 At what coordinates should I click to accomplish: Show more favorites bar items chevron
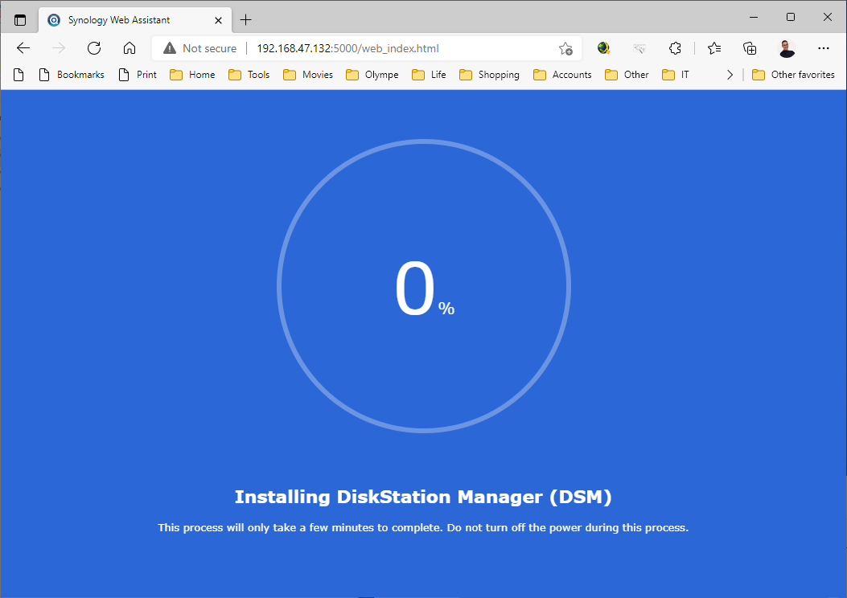point(730,75)
